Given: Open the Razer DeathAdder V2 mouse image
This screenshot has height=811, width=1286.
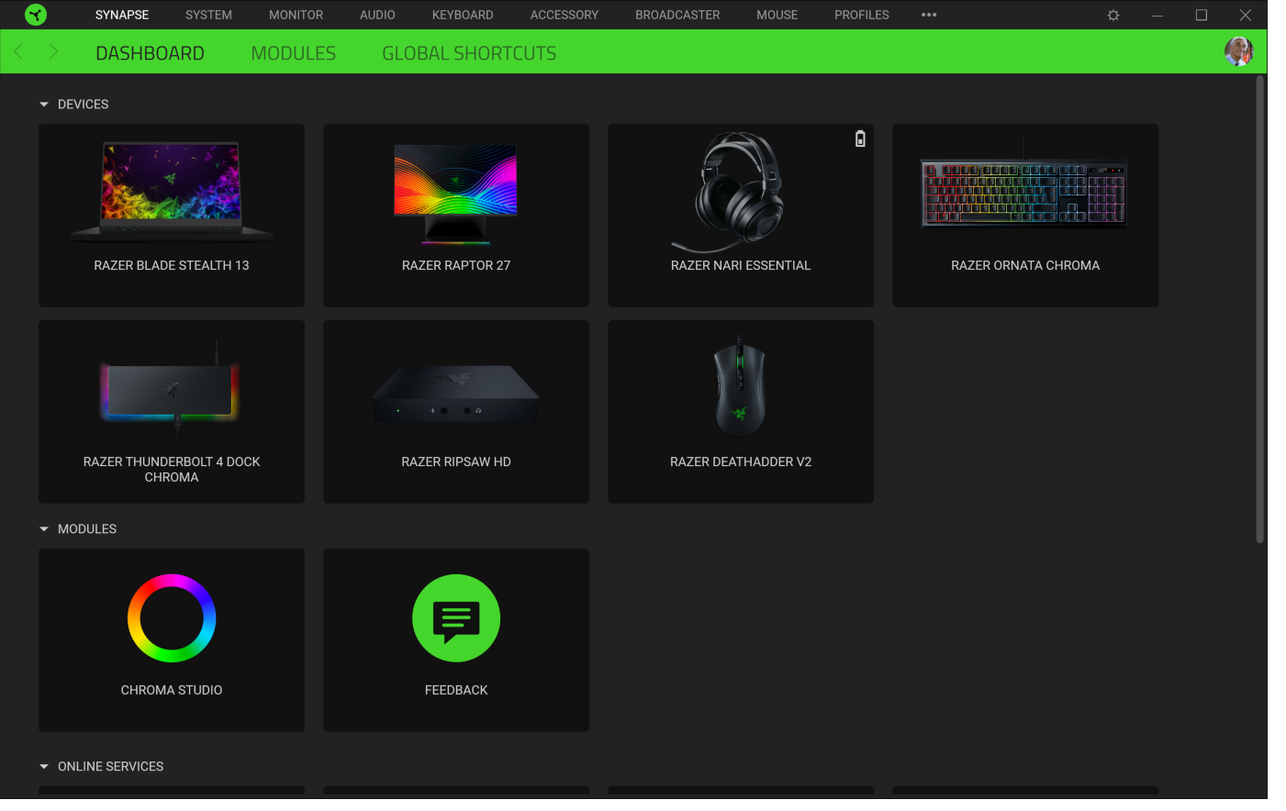Looking at the screenshot, I should pos(740,386).
